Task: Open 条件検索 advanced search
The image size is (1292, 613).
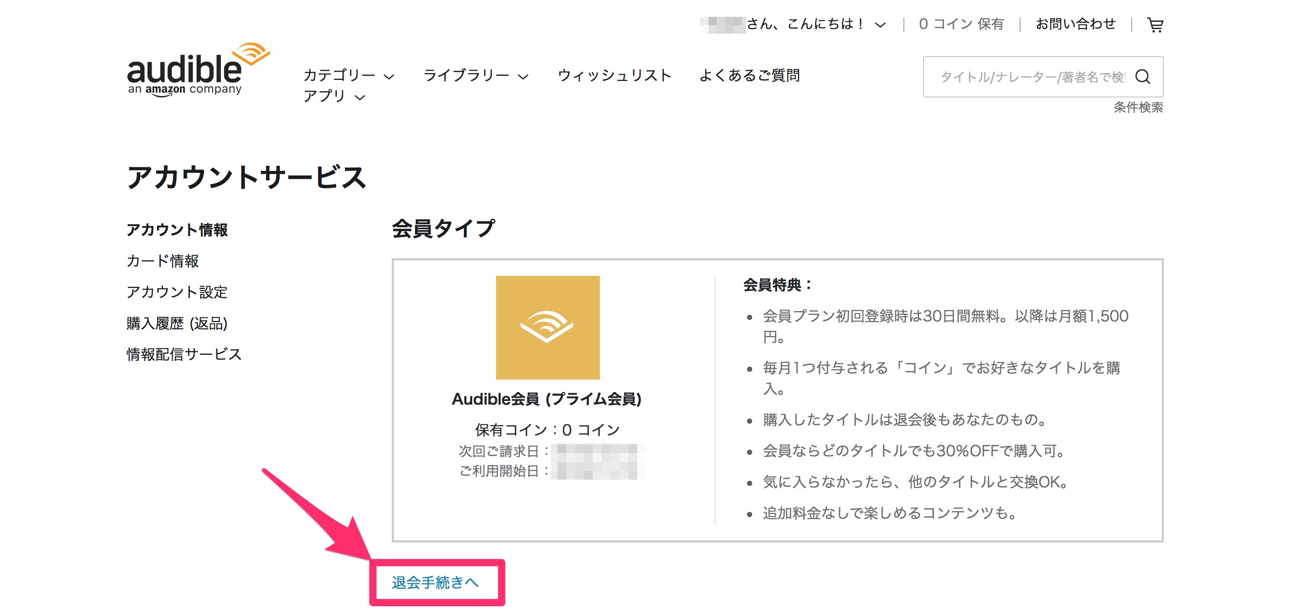Action: pyautogui.click(x=1138, y=107)
